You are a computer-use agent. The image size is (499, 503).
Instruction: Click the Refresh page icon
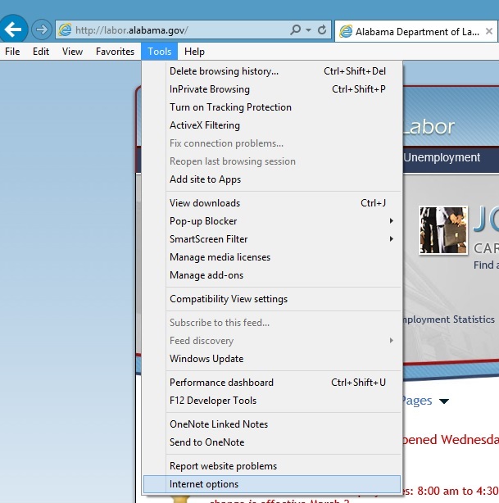pos(322,30)
